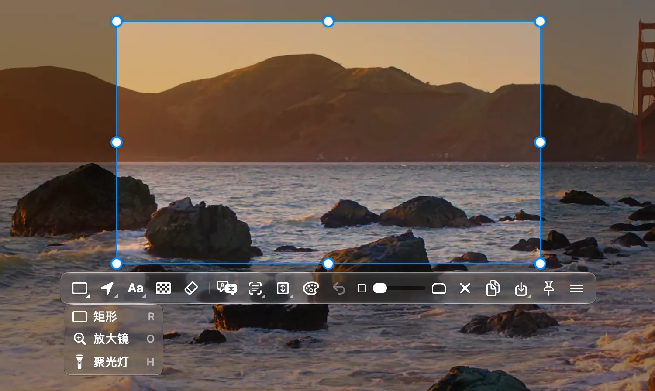This screenshot has width=655, height=391.
Task: Undo the last annotation
Action: click(339, 288)
